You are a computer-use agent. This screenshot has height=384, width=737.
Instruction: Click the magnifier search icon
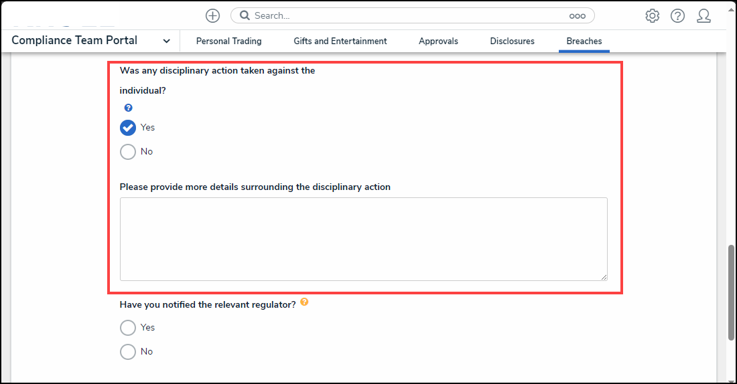click(x=245, y=15)
